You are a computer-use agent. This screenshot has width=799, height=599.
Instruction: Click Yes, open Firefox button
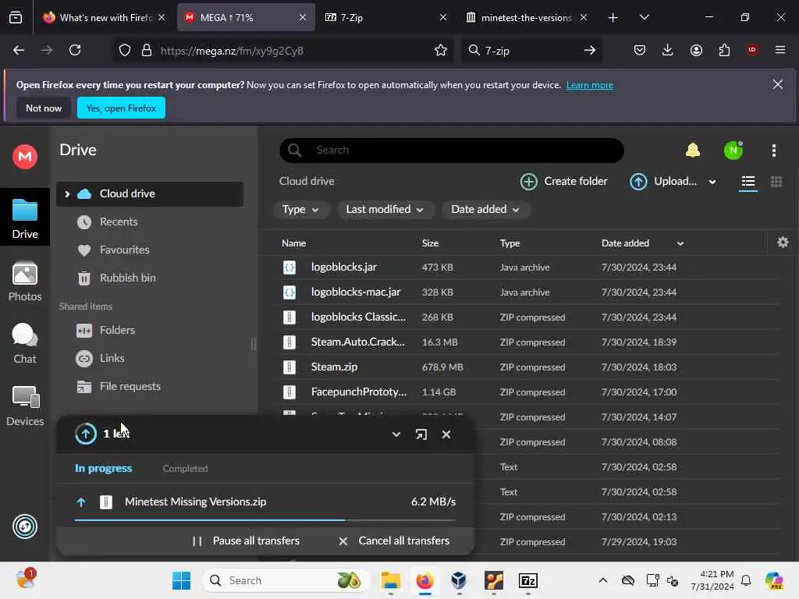pos(121,108)
